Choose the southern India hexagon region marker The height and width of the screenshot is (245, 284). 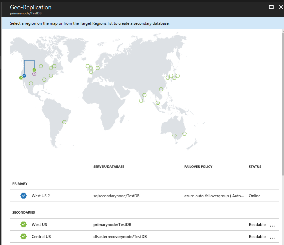click(x=141, y=101)
